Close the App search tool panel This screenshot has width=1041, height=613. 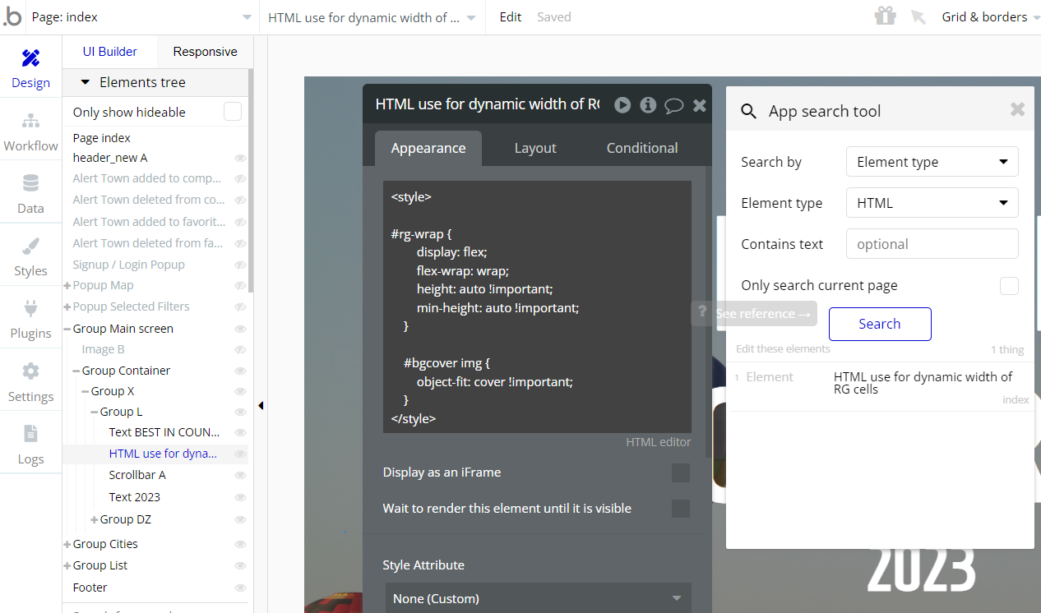tap(1017, 109)
